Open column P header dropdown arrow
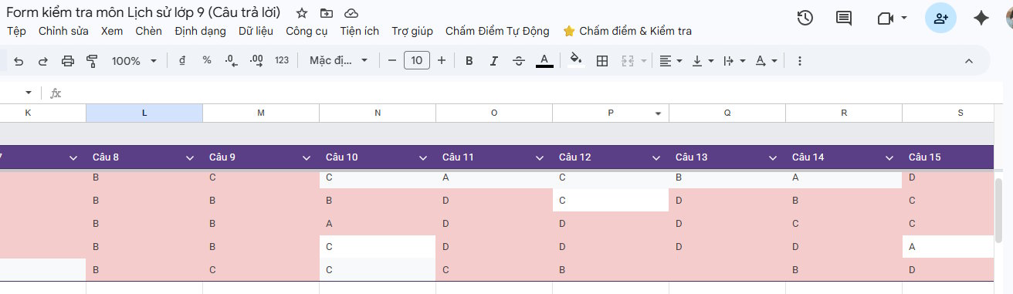 tap(659, 113)
